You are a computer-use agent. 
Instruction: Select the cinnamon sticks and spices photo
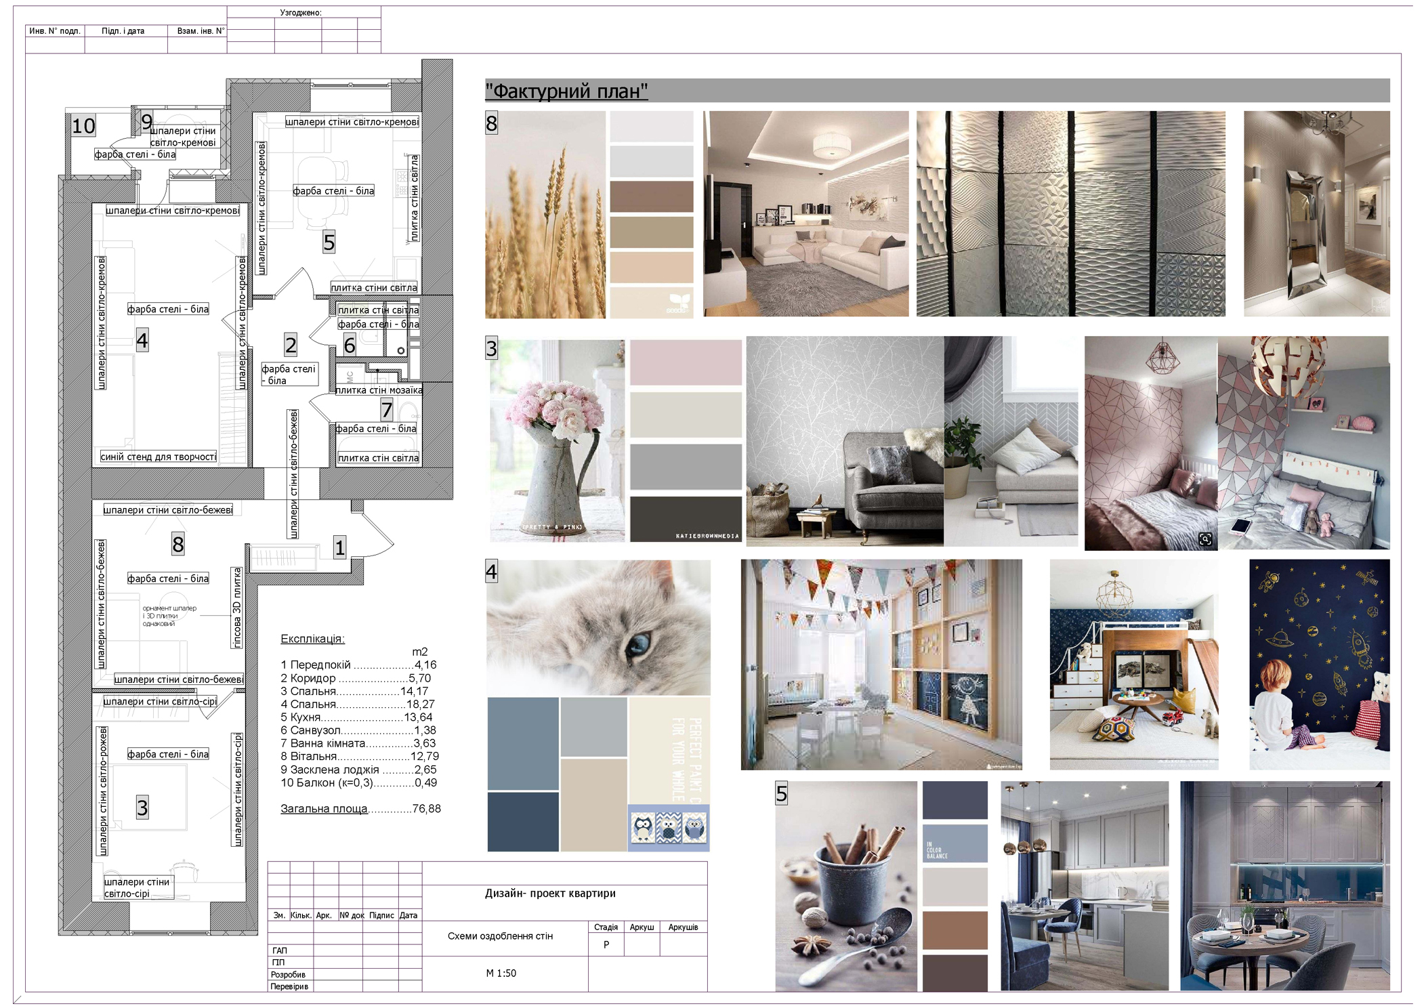pyautogui.click(x=846, y=886)
